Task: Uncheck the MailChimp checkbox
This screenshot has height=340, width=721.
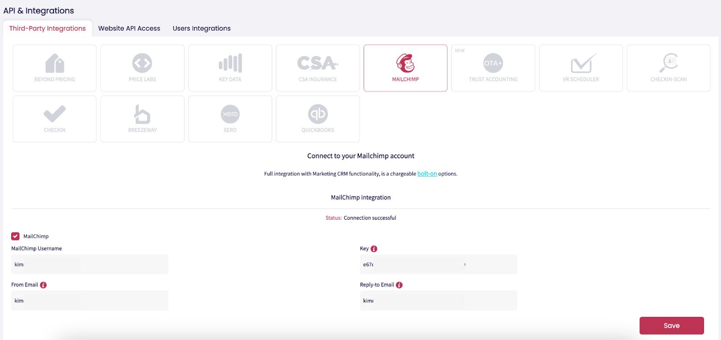Action: (x=15, y=236)
